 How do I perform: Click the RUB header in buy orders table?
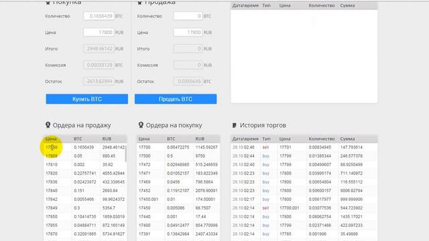click(200, 139)
